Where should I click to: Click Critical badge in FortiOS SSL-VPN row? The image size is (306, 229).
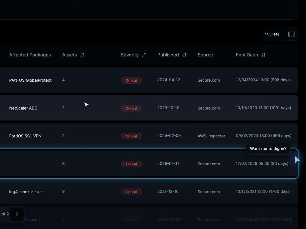point(131,136)
